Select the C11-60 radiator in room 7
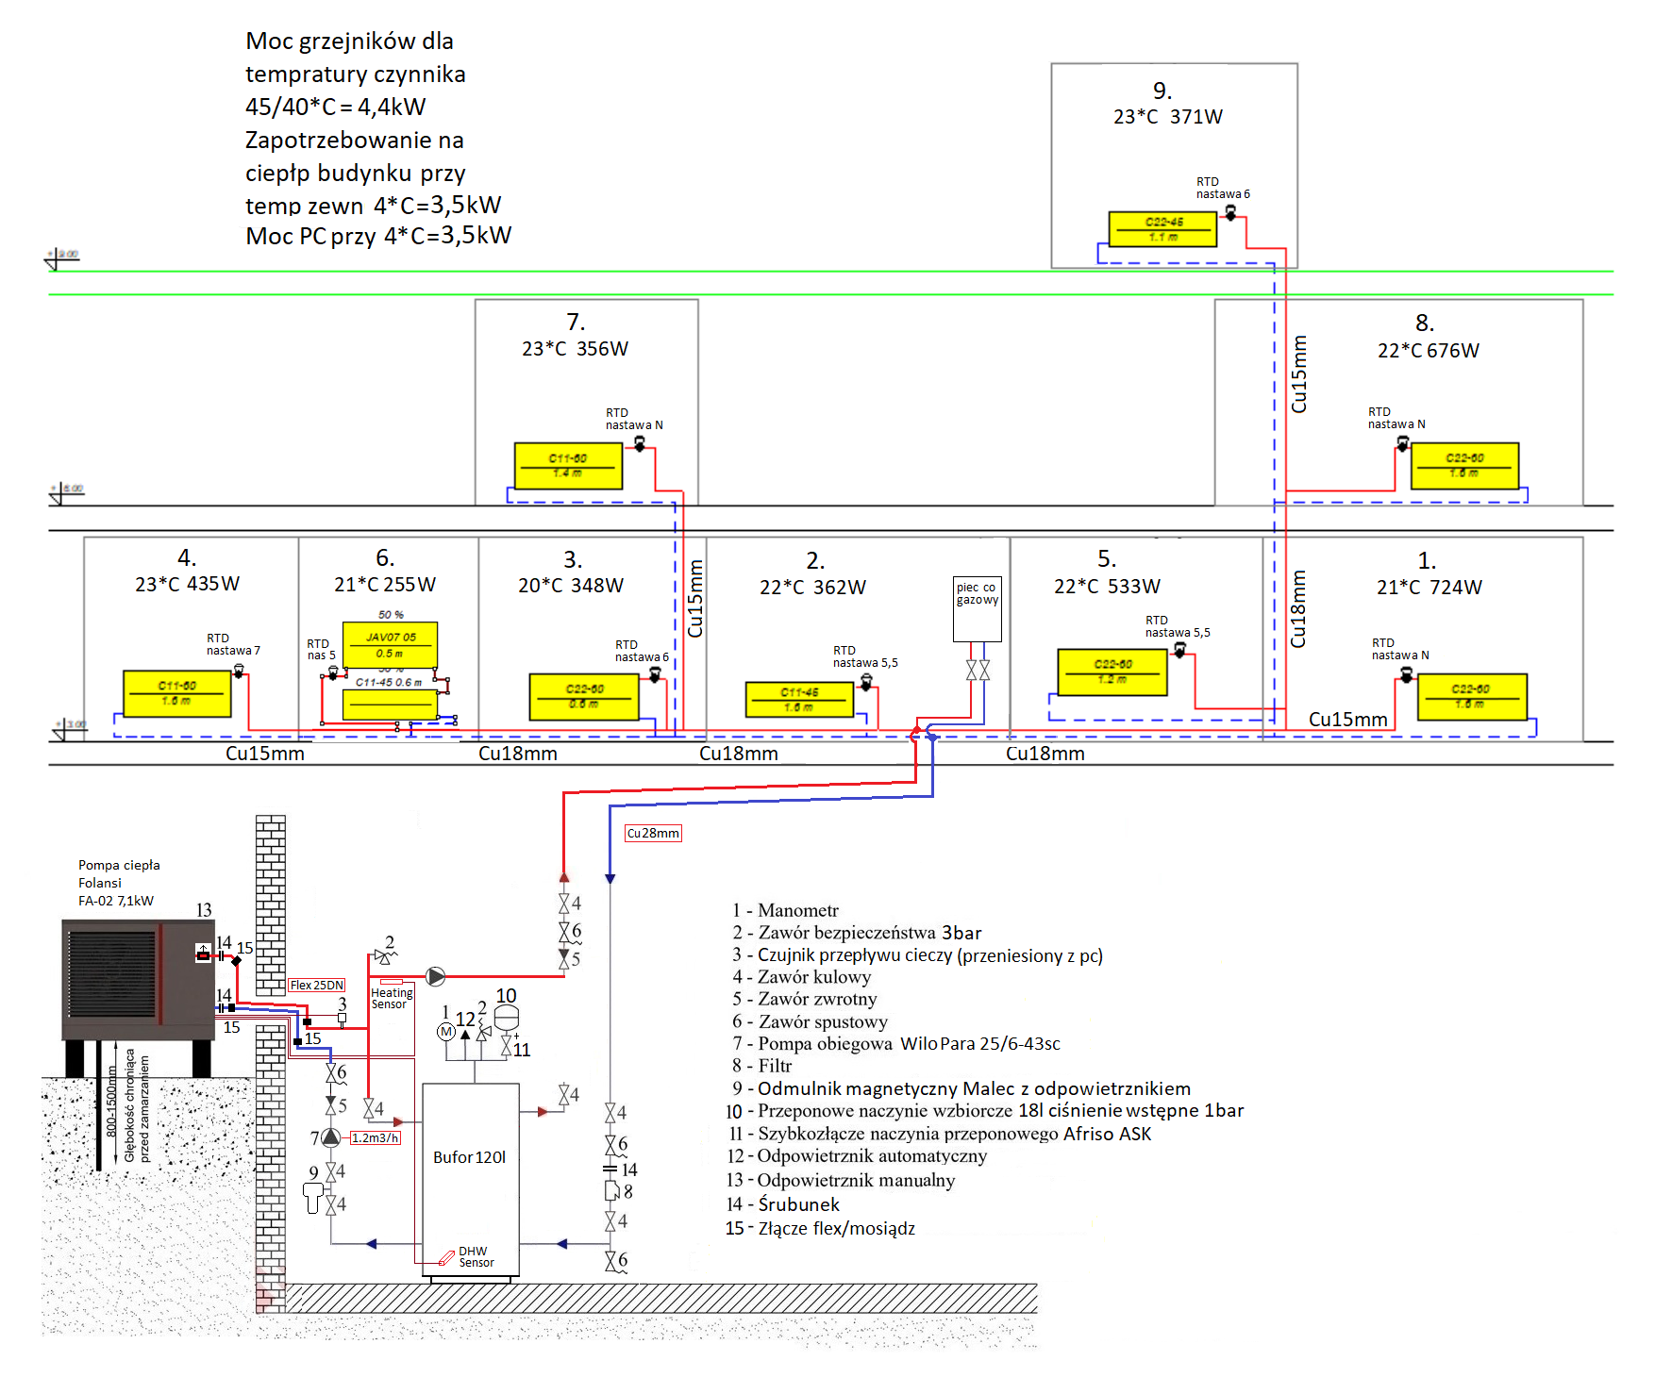 [568, 466]
